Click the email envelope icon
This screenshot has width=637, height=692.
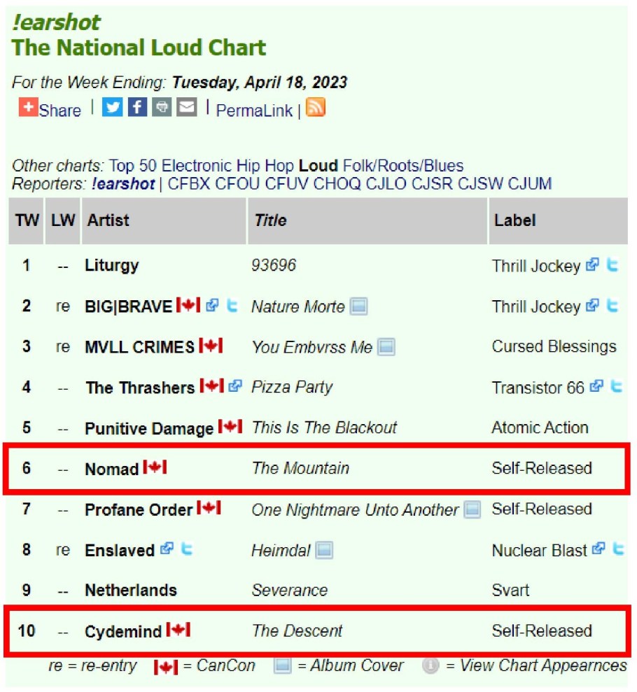coord(186,108)
